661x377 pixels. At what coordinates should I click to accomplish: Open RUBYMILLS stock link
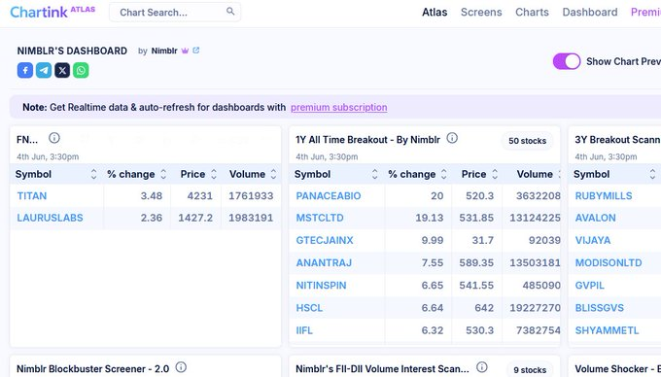tap(604, 196)
